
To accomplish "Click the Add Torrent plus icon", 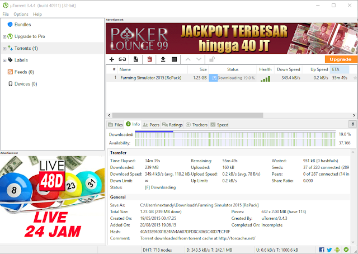I will coord(112,59).
